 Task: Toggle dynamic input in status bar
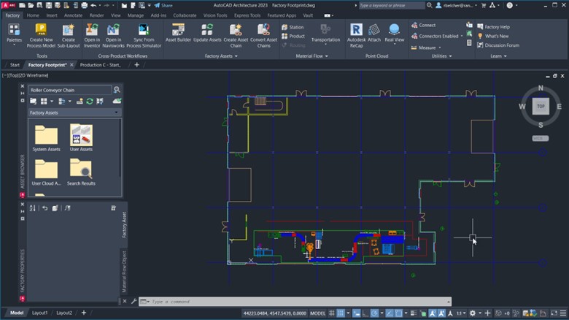pyautogui.click(x=357, y=313)
